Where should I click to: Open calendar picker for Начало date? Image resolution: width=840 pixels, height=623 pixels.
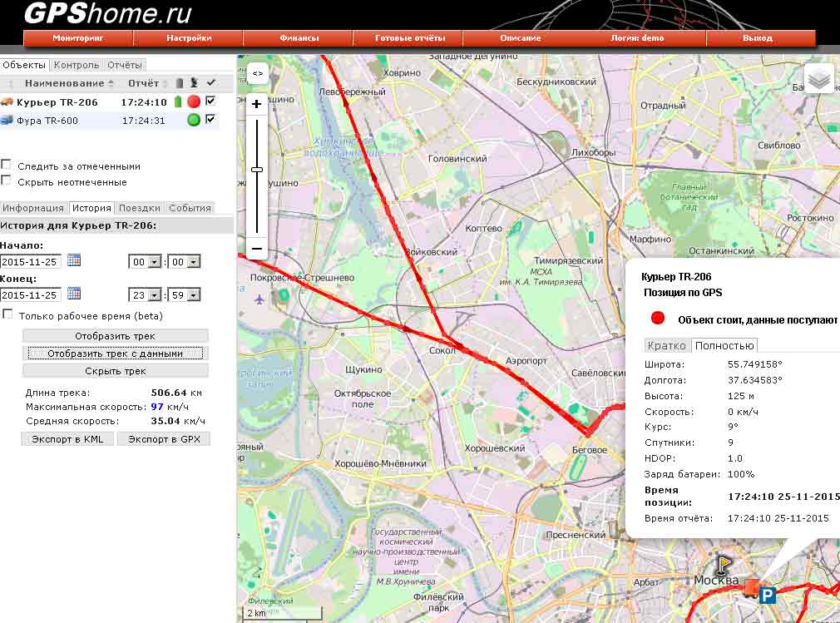pos(74,260)
